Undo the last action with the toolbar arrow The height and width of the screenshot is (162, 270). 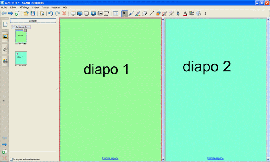(50, 13)
